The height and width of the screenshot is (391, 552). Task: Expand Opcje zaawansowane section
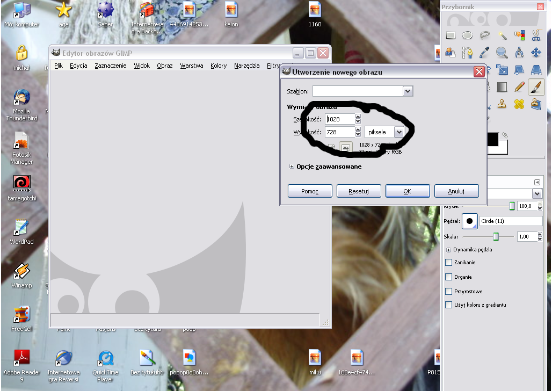(292, 166)
